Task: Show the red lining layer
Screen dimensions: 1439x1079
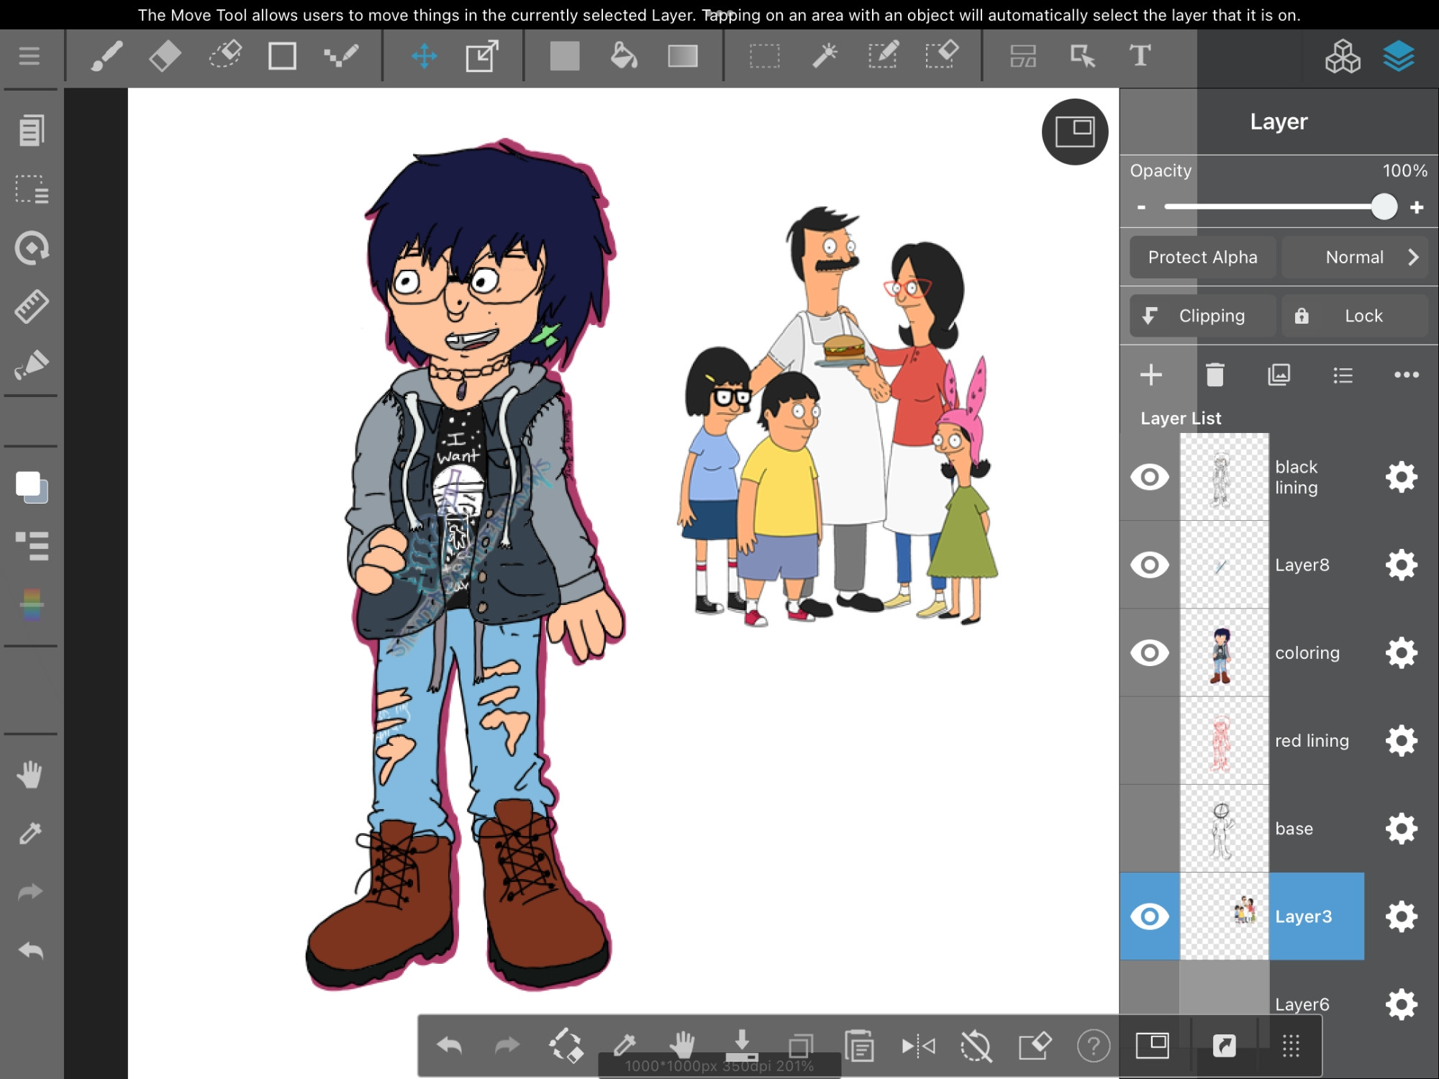Action: [1150, 740]
